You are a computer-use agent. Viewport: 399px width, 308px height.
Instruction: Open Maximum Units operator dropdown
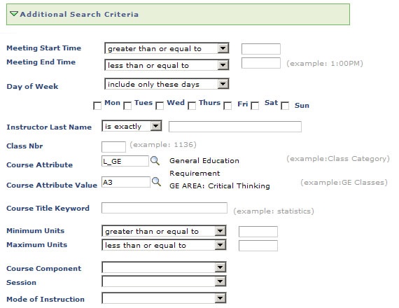tap(164, 245)
